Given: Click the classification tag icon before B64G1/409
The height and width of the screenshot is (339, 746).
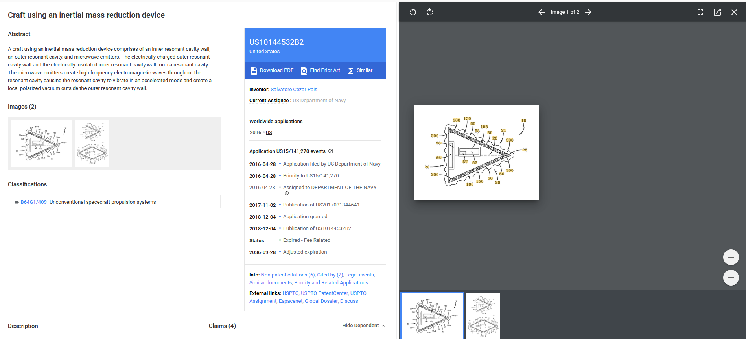Looking at the screenshot, I should (17, 202).
